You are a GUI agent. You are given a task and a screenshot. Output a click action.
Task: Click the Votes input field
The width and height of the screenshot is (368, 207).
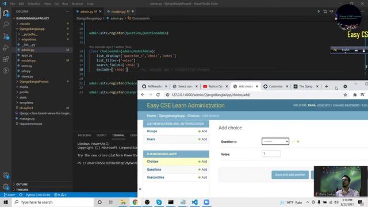271,154
